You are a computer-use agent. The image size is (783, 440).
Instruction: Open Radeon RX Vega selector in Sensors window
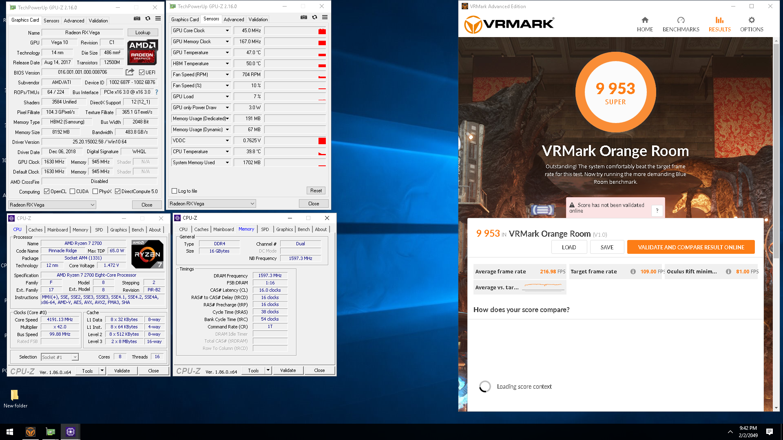(212, 204)
